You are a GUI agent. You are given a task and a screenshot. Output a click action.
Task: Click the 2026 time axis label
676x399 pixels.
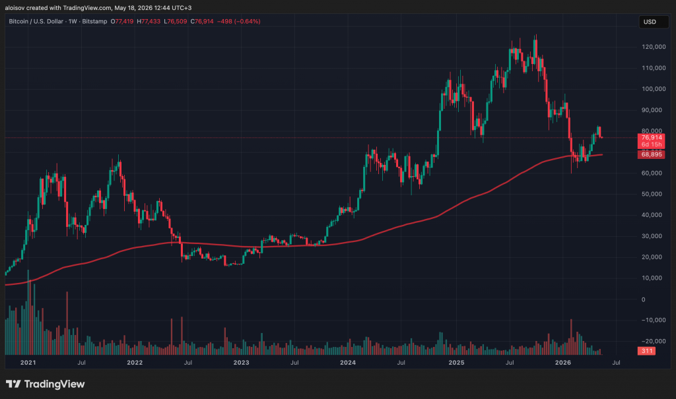coord(562,362)
